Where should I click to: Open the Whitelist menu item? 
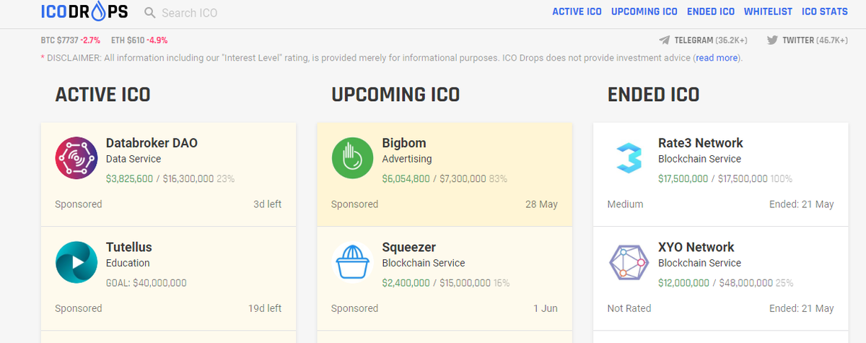[x=768, y=12]
